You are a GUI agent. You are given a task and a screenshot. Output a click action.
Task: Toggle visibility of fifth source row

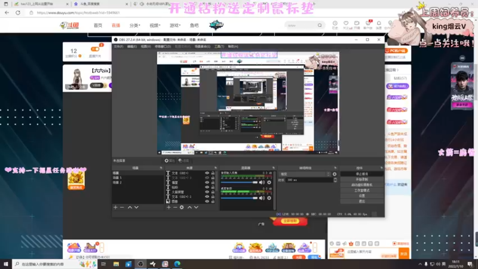[x=207, y=192]
